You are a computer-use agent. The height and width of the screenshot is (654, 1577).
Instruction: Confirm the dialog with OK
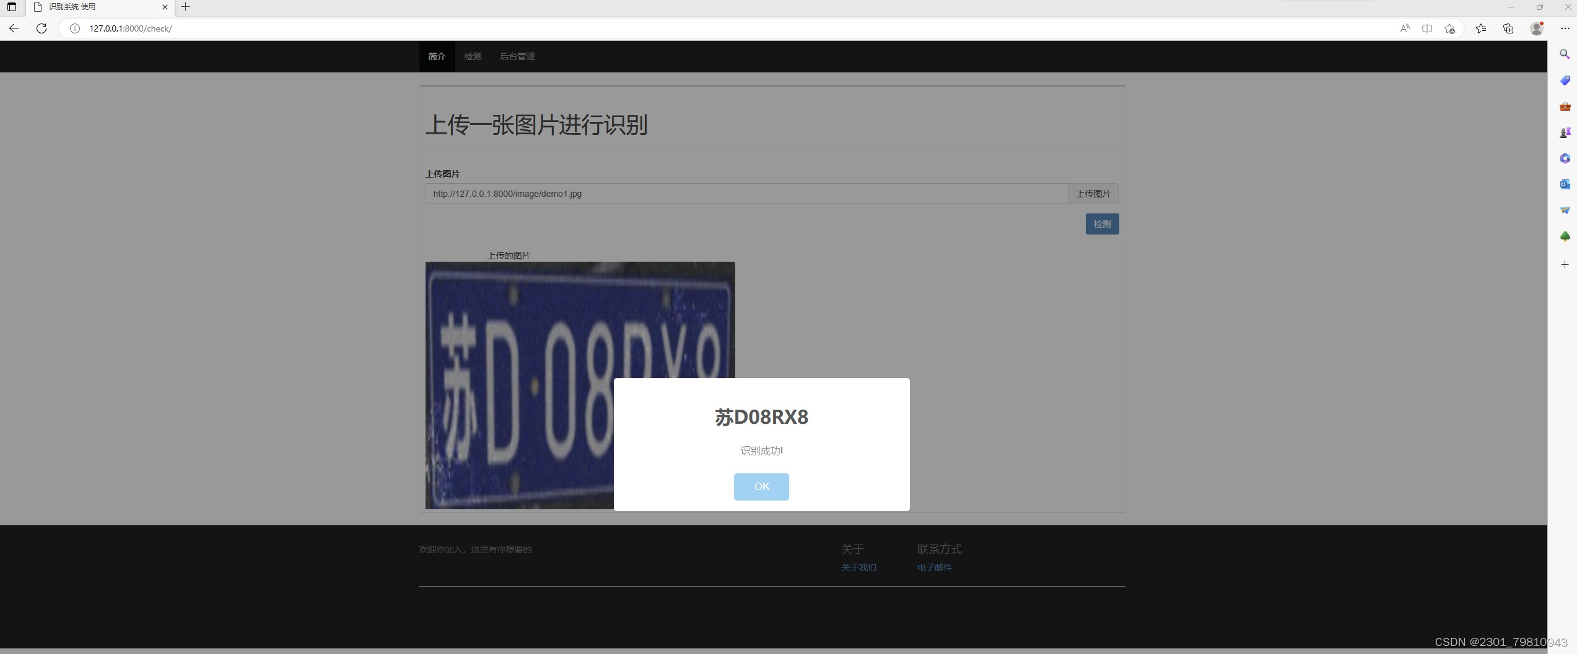761,486
